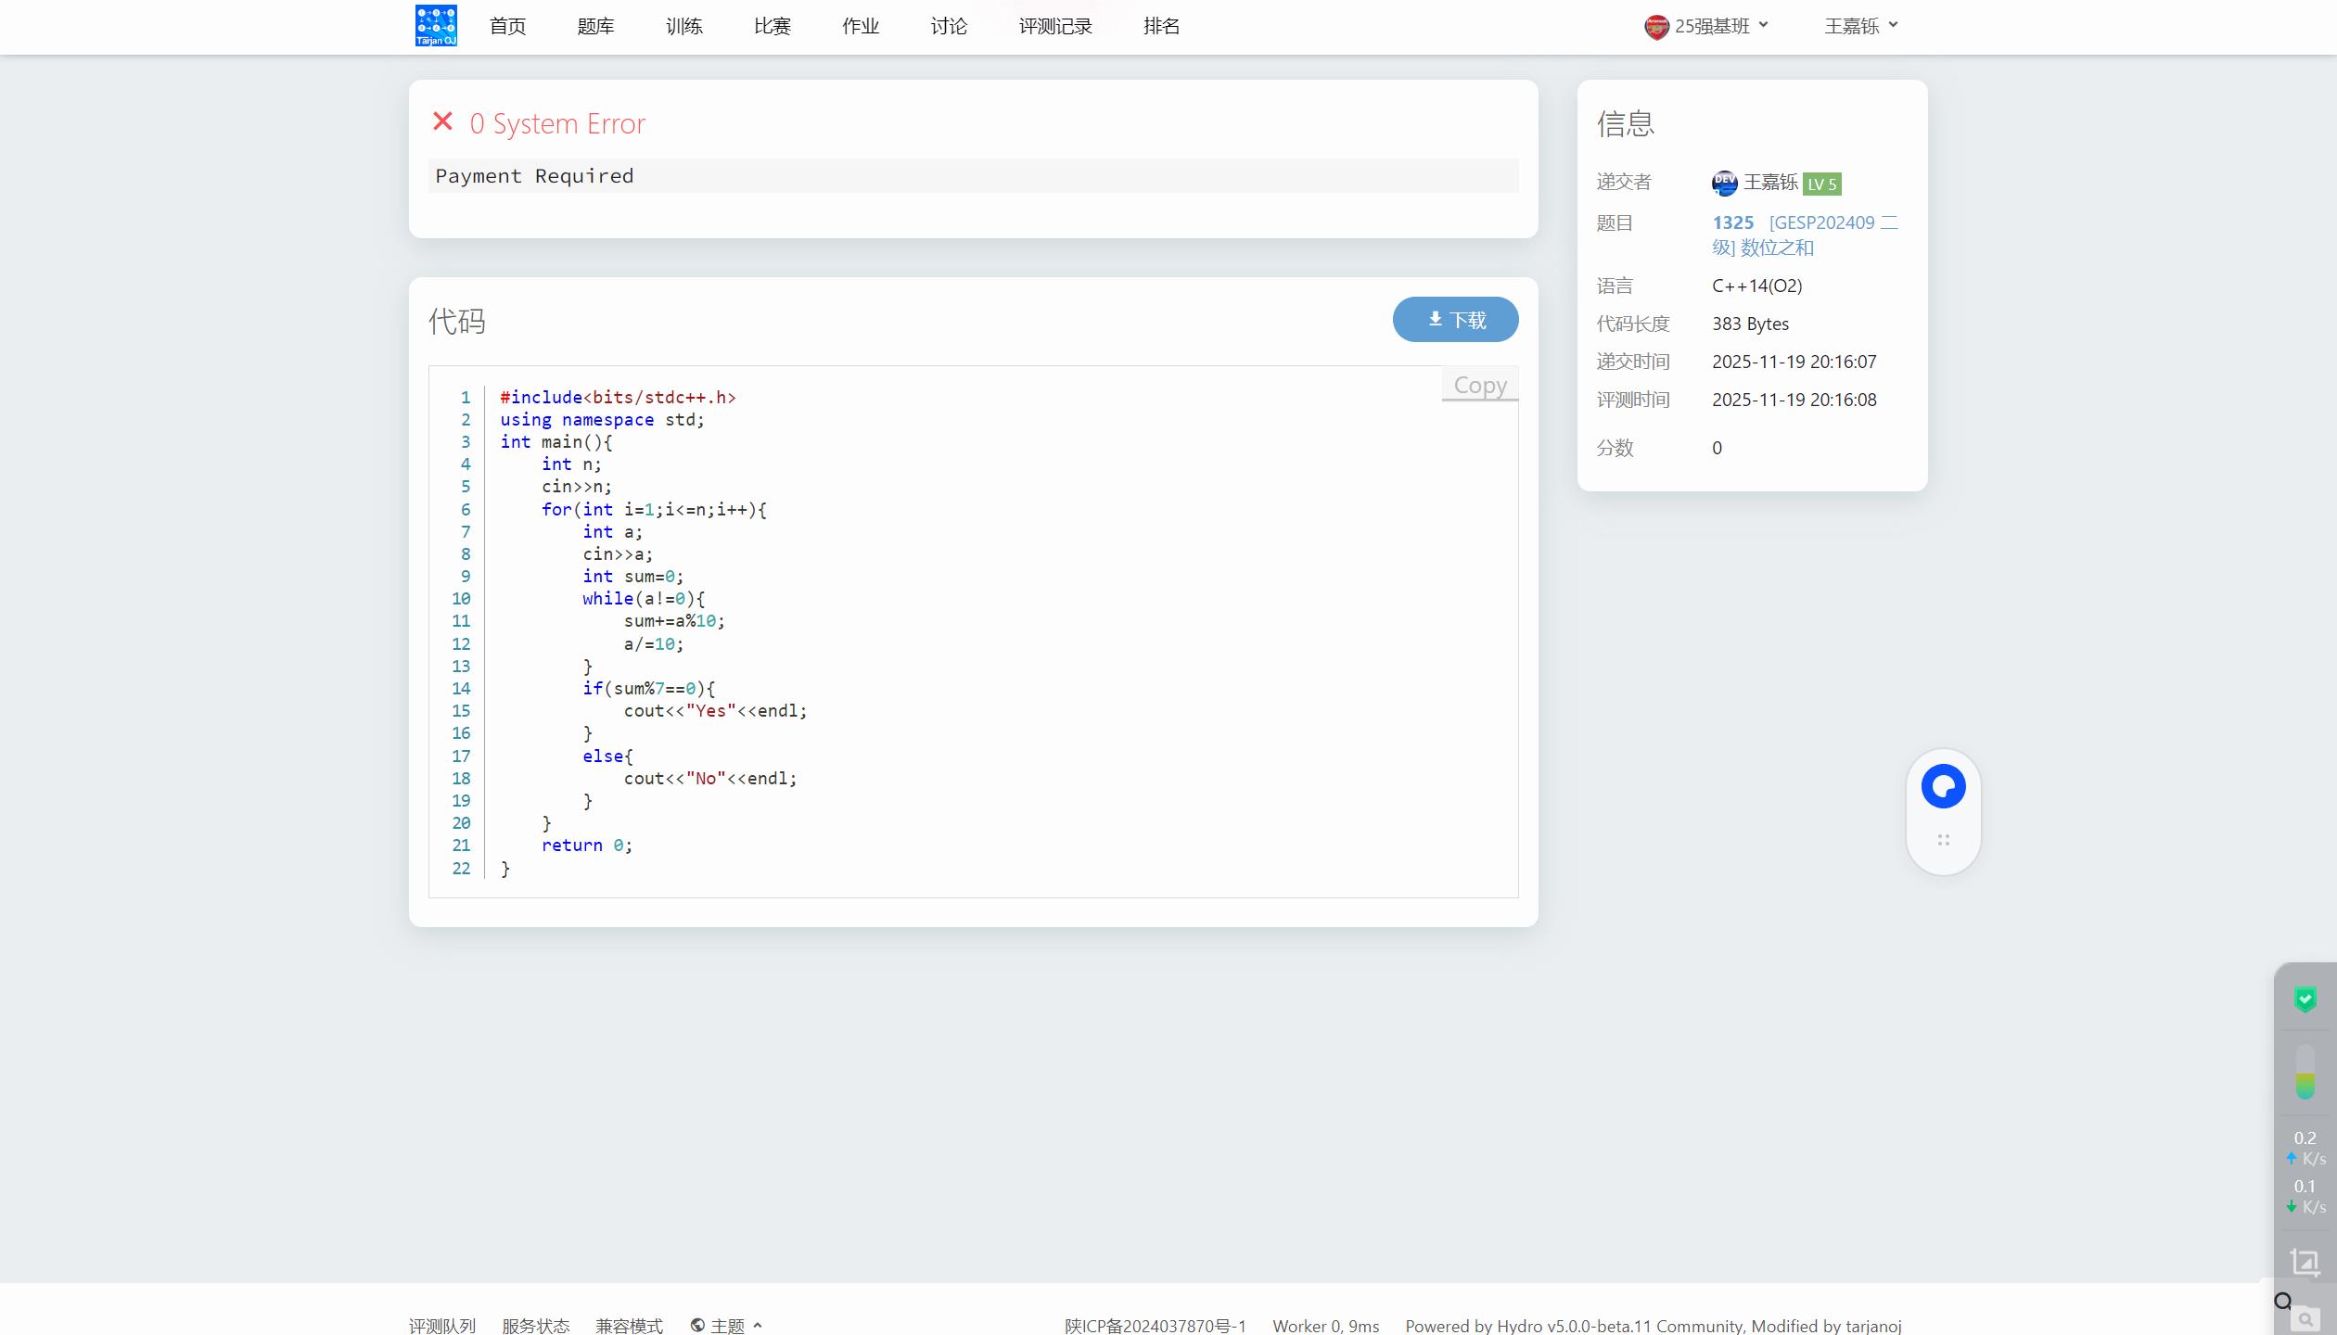This screenshot has height=1335, width=2337.
Task: Click the memory usage gauge in sidebar
Action: (x=2305, y=1073)
